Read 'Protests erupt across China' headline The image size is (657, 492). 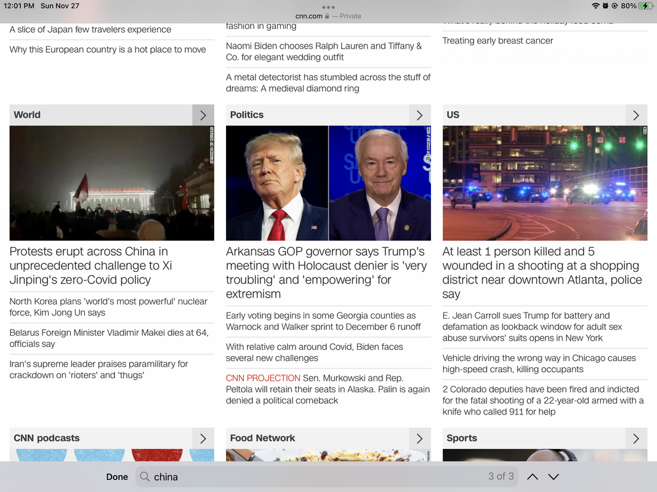91,266
